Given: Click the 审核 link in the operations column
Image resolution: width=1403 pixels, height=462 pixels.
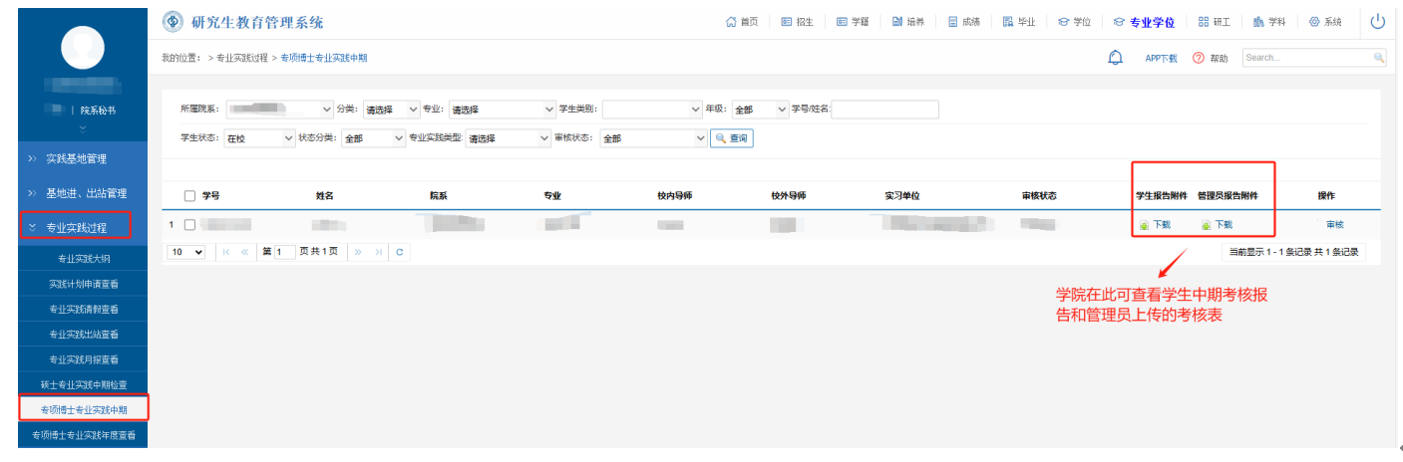Looking at the screenshot, I should [1334, 225].
